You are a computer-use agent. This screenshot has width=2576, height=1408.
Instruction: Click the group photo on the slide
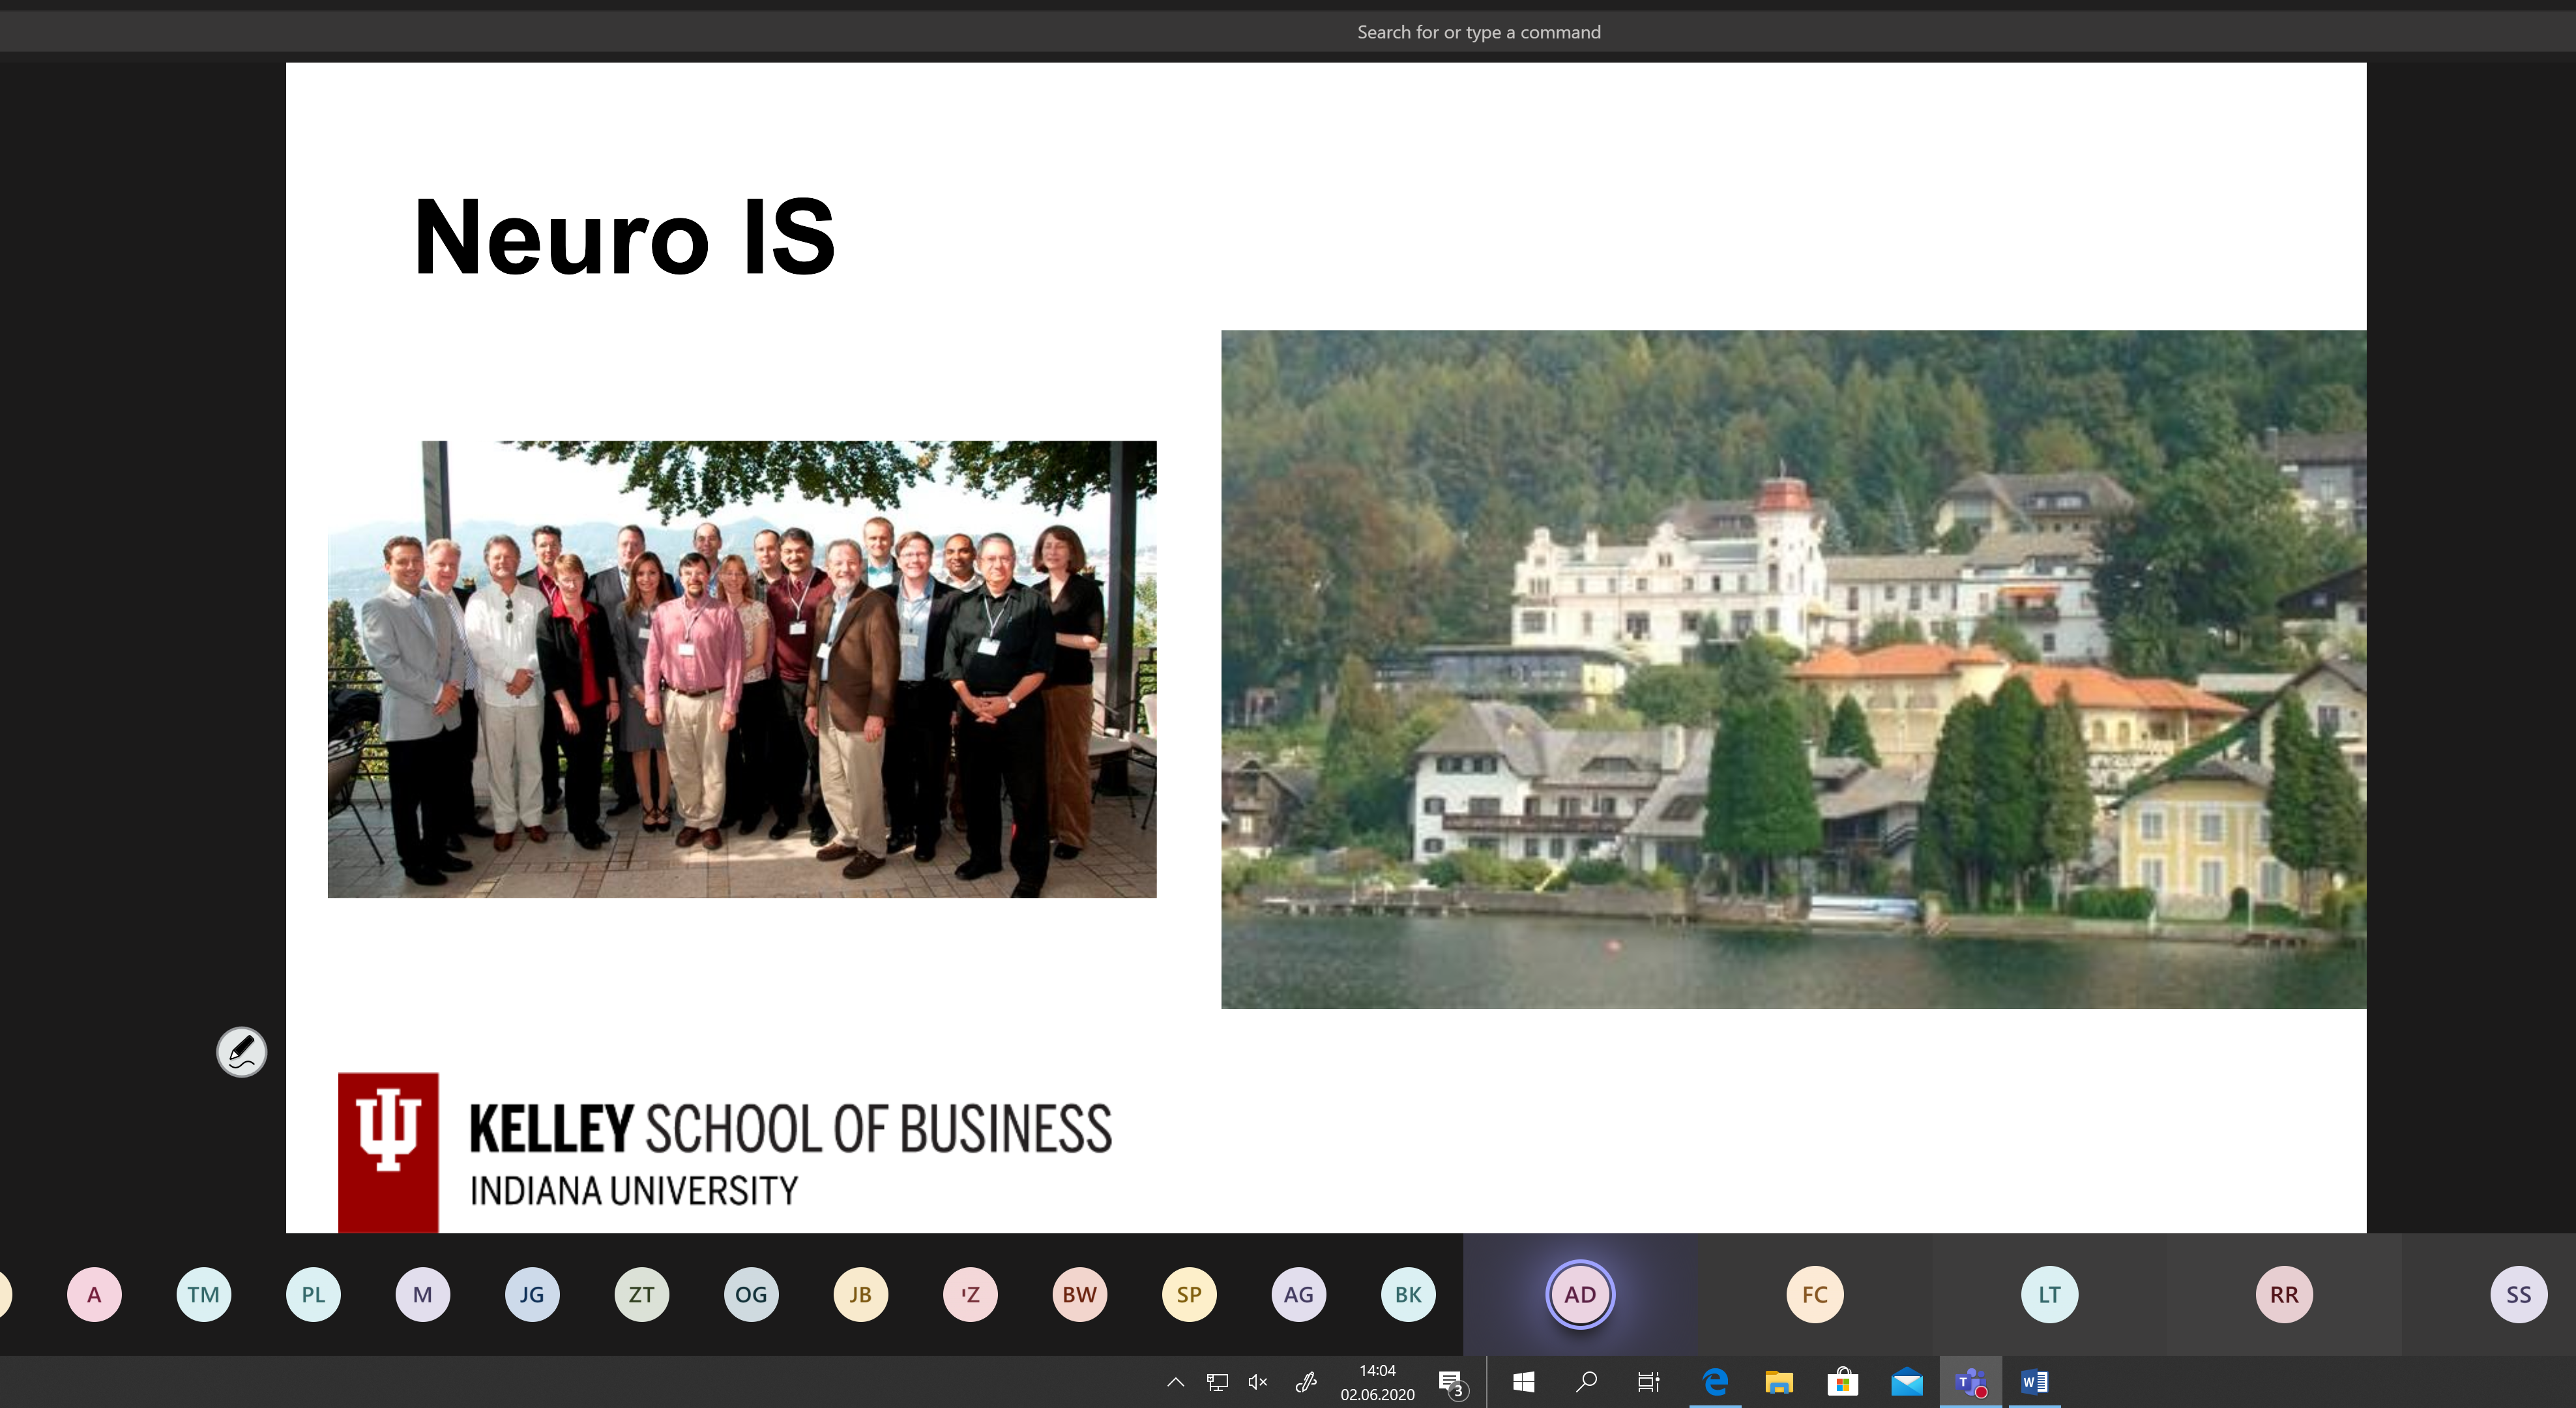tap(742, 668)
